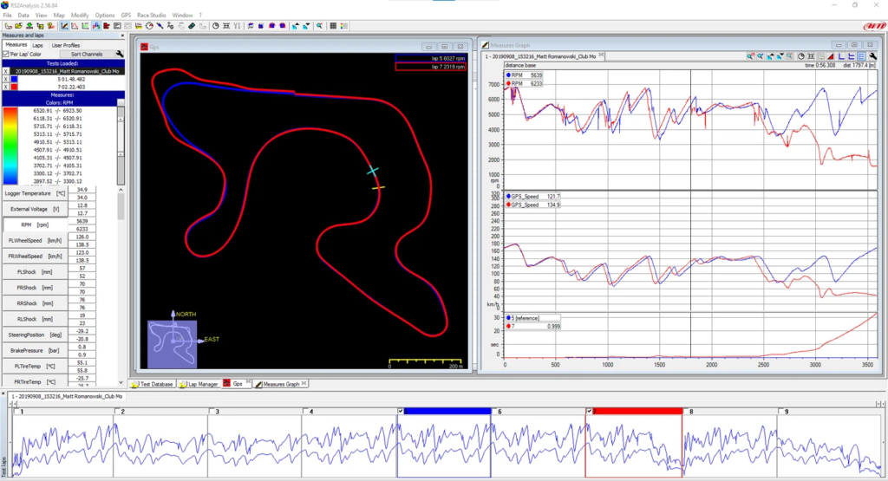
Task: Uncheck the blue lap 5 checkbox in timeline
Action: click(x=401, y=412)
